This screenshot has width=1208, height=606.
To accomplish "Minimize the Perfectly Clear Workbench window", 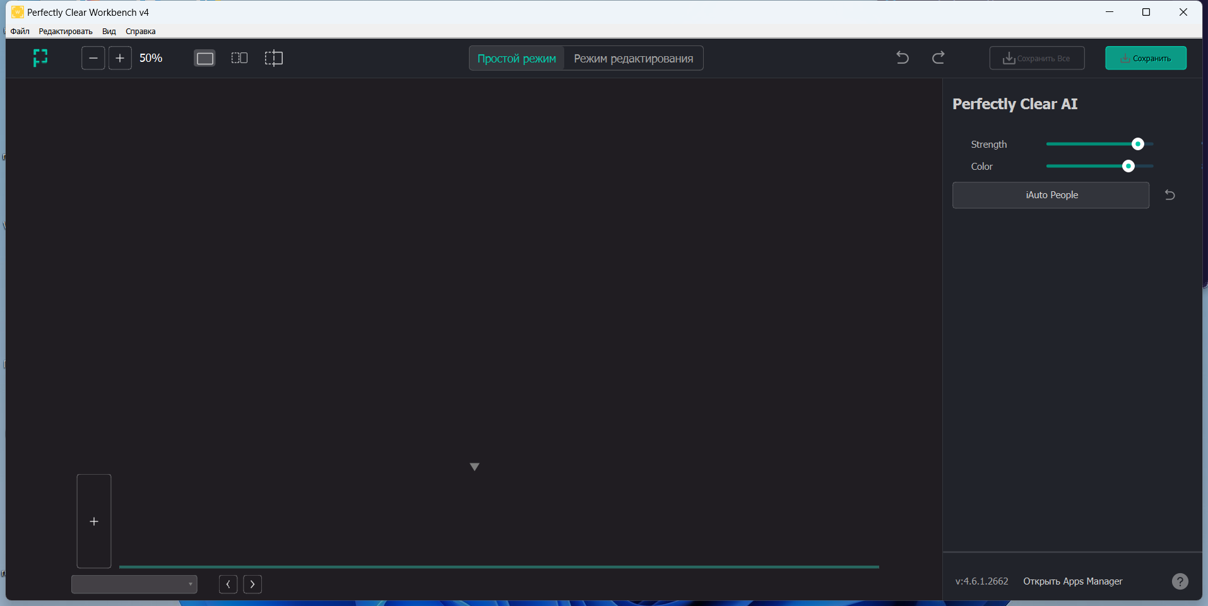I will click(x=1110, y=12).
